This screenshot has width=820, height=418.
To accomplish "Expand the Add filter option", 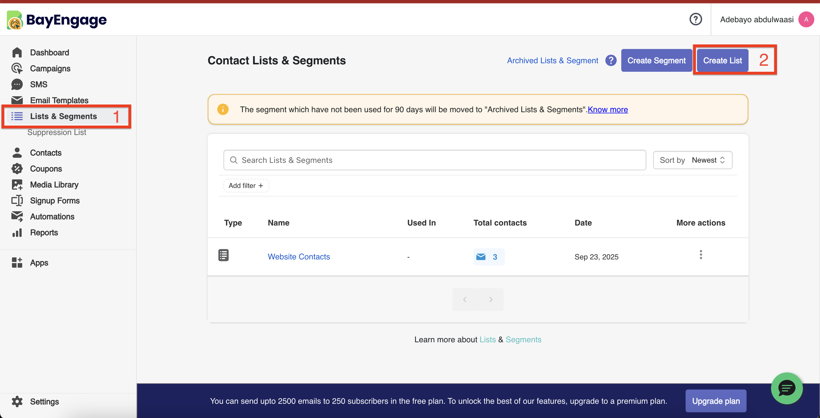I will pos(246,186).
